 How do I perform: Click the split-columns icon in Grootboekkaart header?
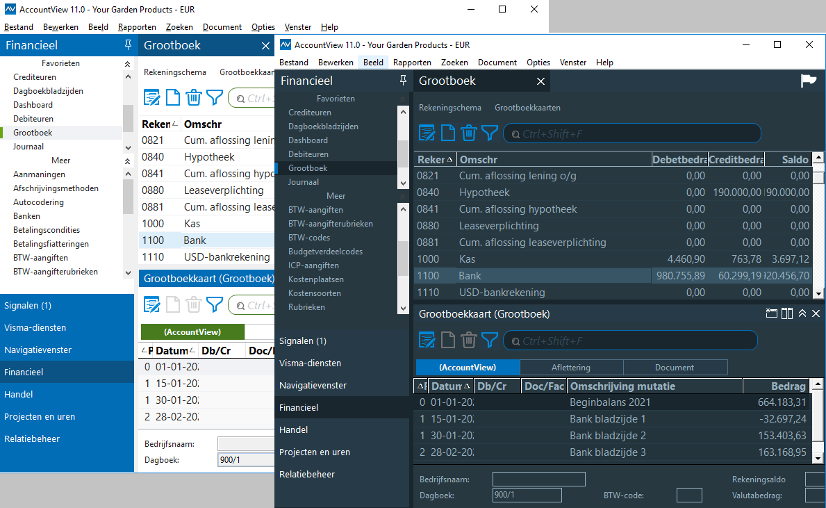[787, 314]
